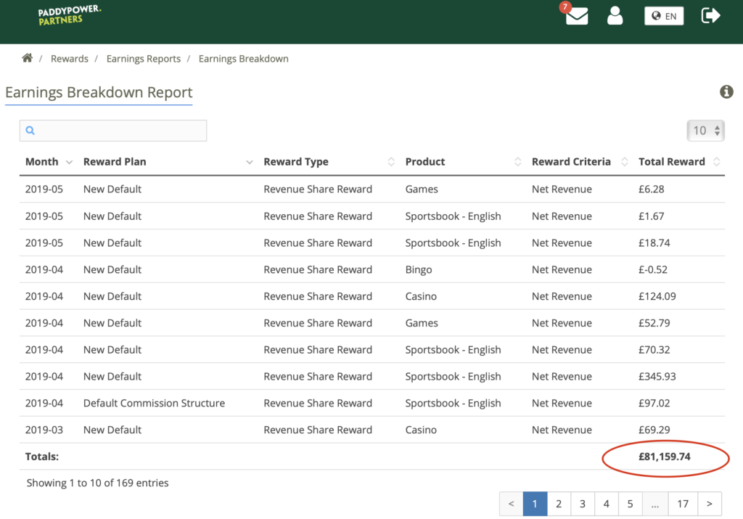Sort by Reward Type column arrows
The image size is (743, 519).
(391, 162)
